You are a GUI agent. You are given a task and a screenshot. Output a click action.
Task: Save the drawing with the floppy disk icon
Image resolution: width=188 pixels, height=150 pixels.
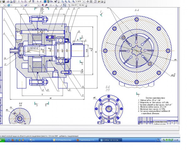4,2
